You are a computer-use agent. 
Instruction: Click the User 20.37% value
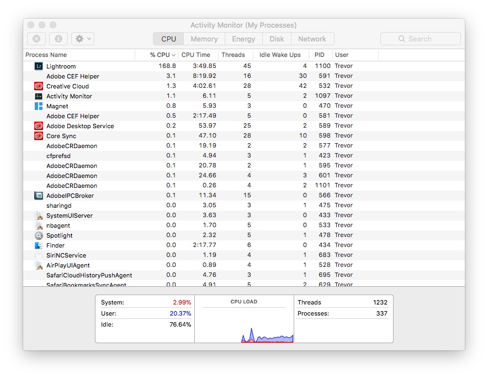[180, 313]
